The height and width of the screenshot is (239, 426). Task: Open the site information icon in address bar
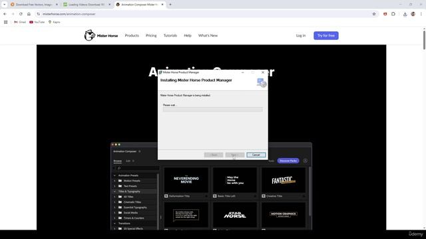(39, 14)
